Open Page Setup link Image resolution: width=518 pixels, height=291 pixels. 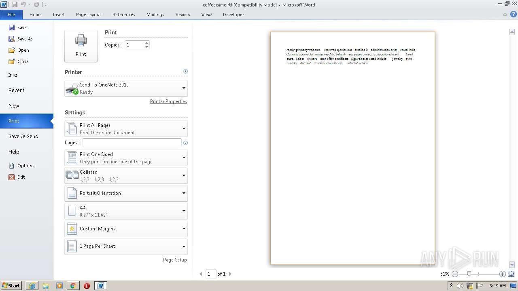(175, 260)
